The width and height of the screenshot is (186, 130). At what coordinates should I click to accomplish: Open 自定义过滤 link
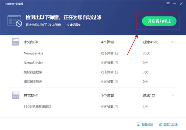click(x=170, y=124)
